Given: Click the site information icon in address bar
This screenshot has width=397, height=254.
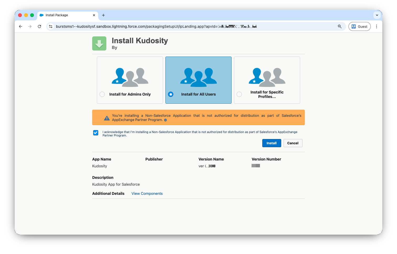Looking at the screenshot, I should (x=51, y=26).
